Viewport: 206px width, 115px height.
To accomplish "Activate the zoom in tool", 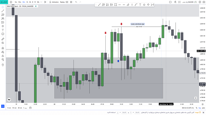I will [3, 43].
